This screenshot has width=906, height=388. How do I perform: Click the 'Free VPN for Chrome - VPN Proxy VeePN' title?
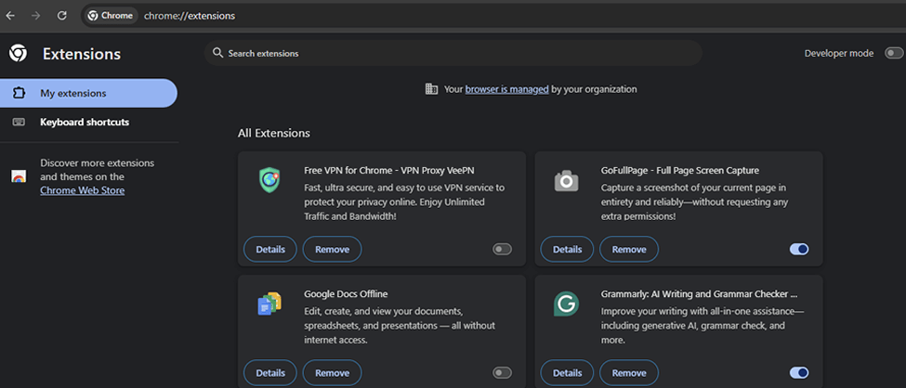[x=389, y=170]
